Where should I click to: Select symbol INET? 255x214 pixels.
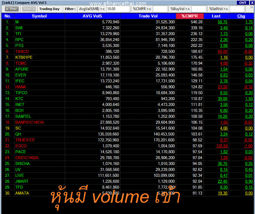click(x=20, y=105)
